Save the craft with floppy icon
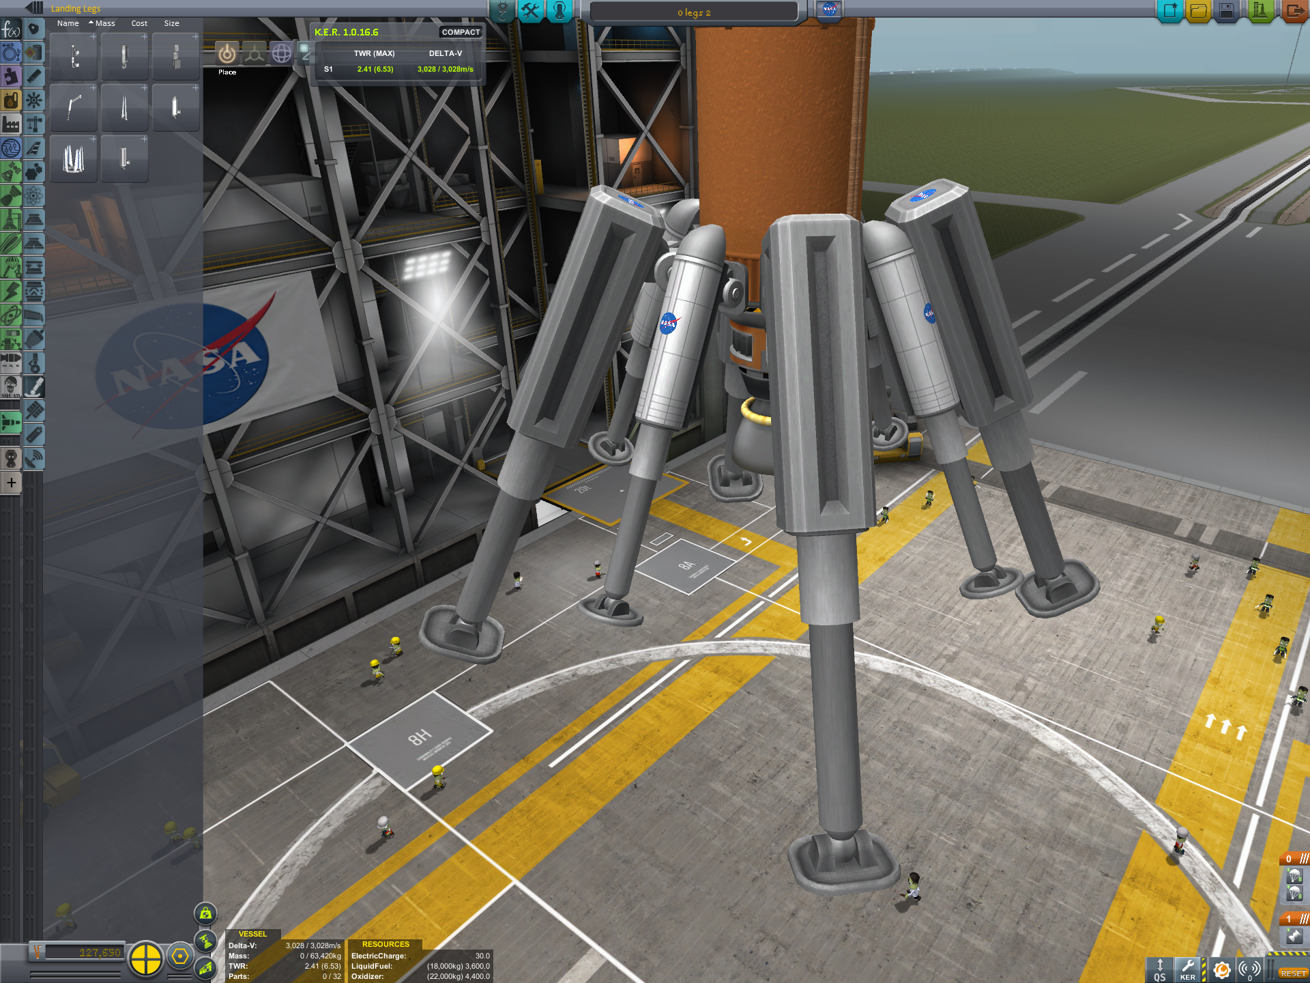 point(1226,11)
